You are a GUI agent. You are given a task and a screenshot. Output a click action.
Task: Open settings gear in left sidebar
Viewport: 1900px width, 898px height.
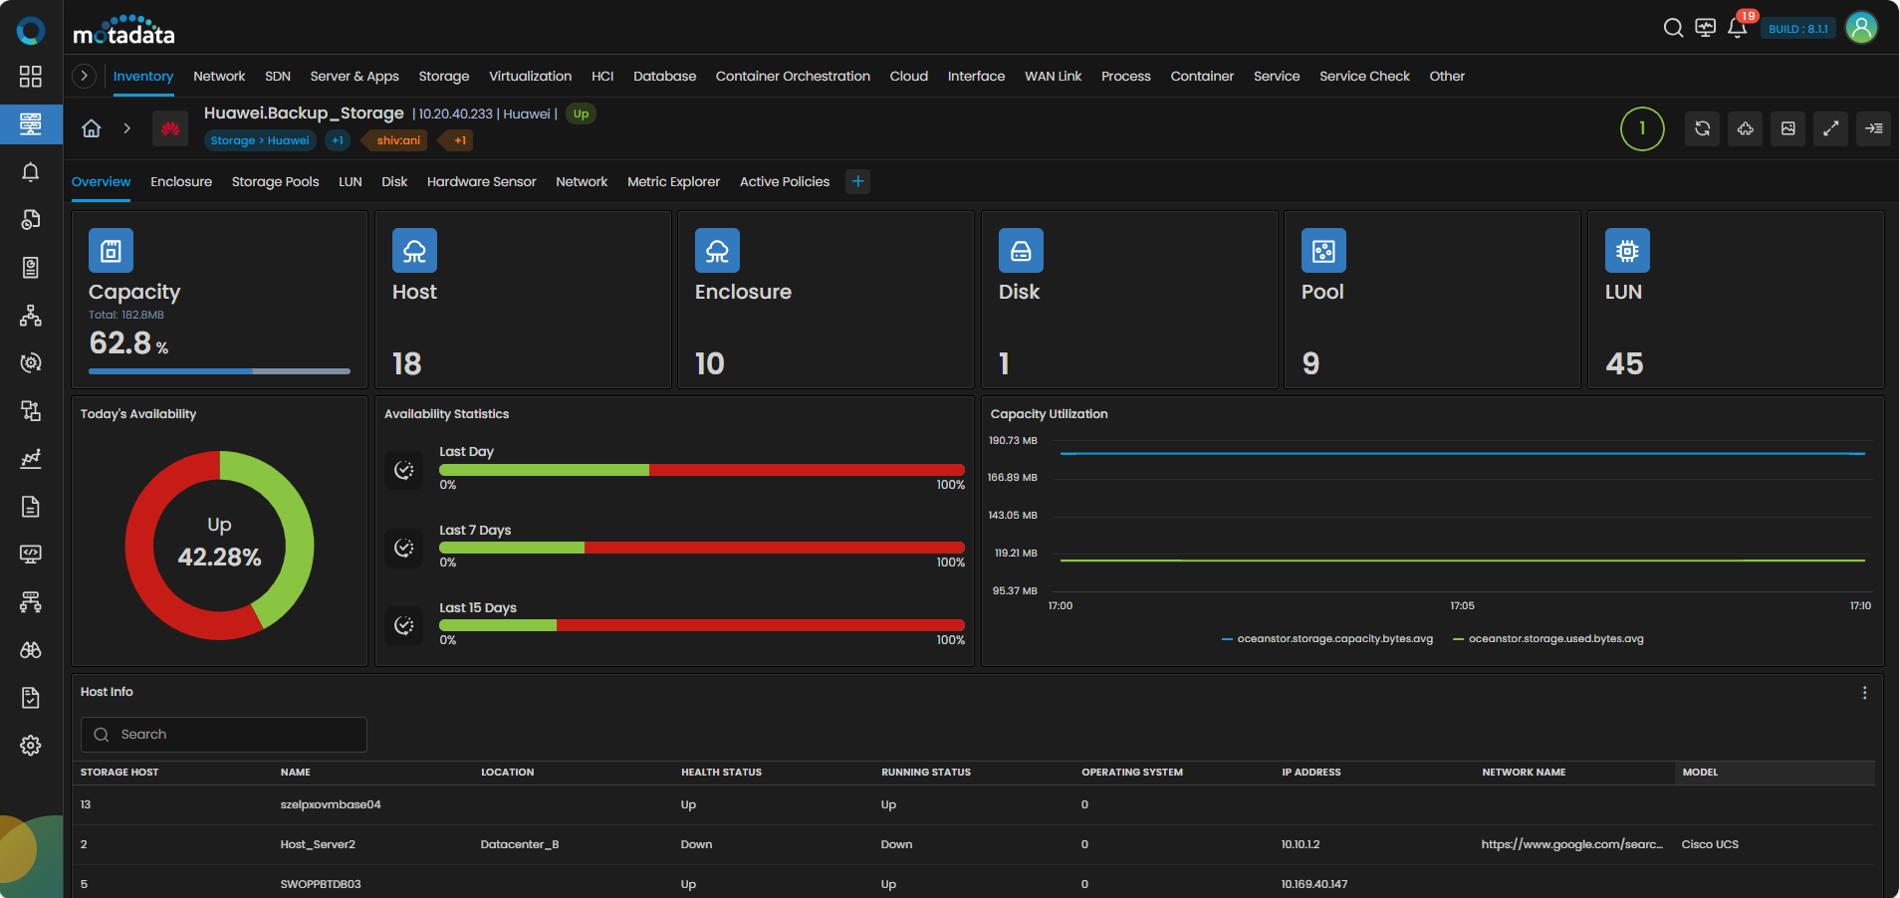(x=31, y=746)
